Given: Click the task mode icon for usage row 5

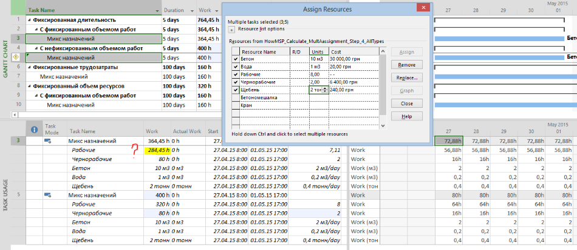Looking at the screenshot, I should [x=48, y=195].
